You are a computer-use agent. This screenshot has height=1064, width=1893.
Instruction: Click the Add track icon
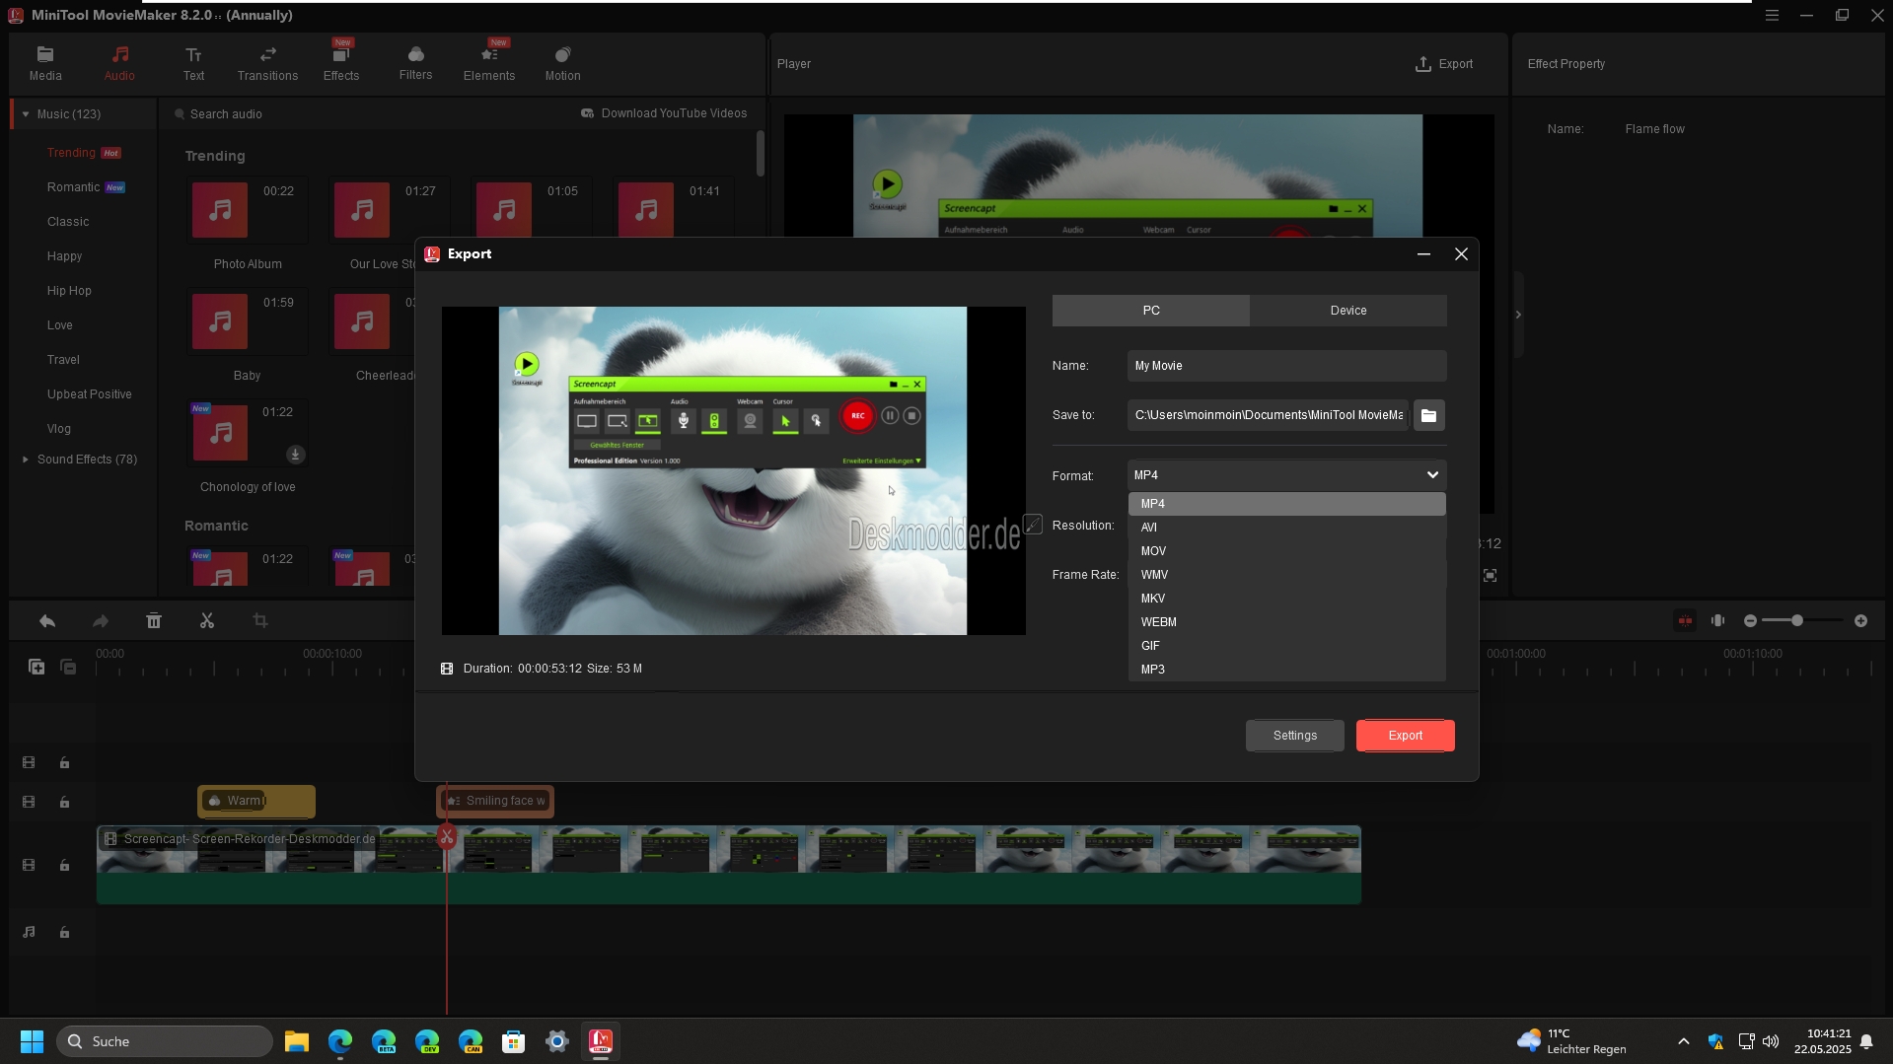(36, 667)
